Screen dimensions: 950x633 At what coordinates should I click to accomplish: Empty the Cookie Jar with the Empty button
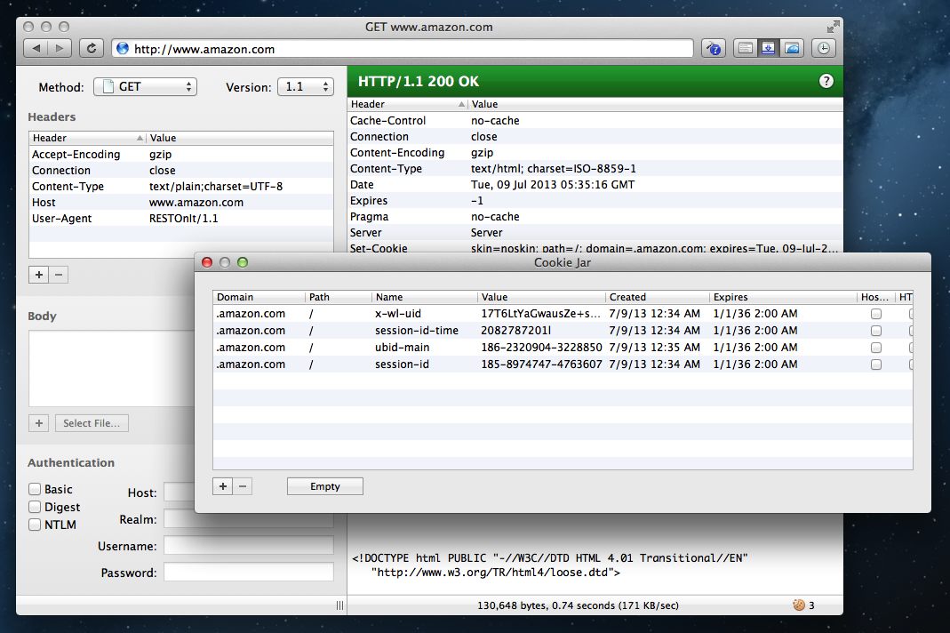click(x=325, y=486)
